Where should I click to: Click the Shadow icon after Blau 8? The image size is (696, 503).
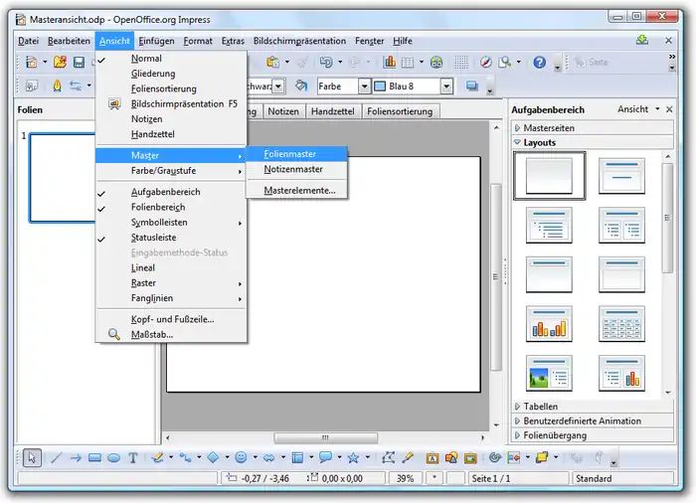[472, 85]
